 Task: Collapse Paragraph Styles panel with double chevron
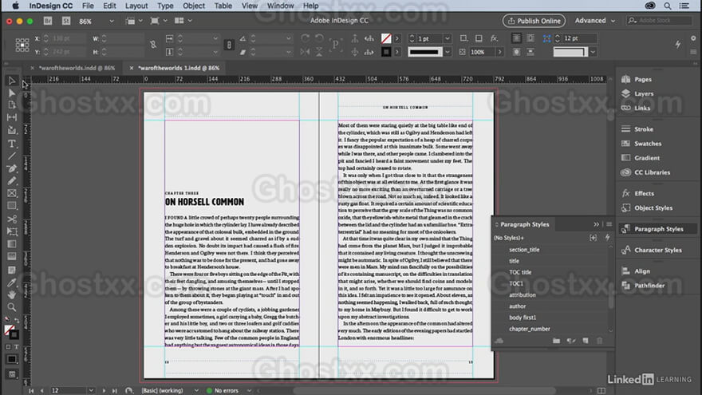coord(597,224)
